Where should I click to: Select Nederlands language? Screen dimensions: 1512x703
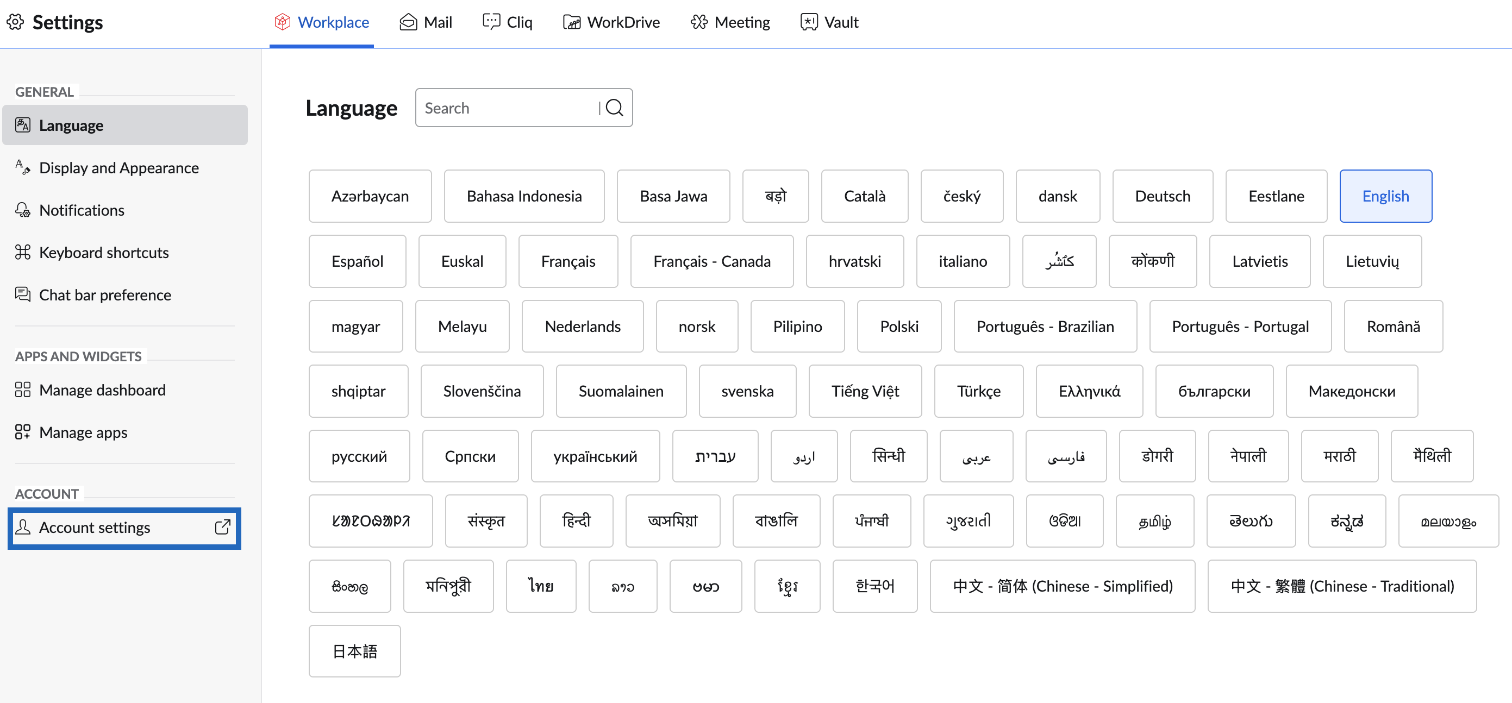[x=583, y=327]
